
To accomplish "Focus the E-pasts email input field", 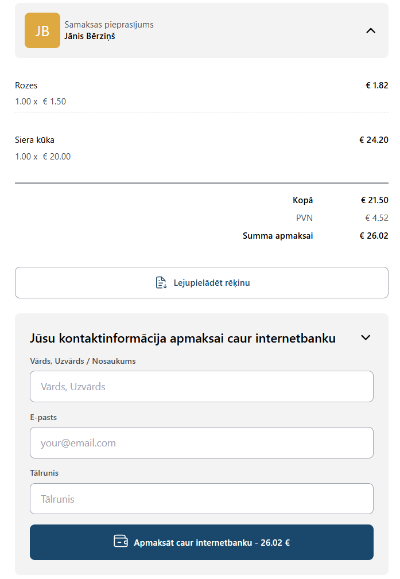I will coord(201,443).
